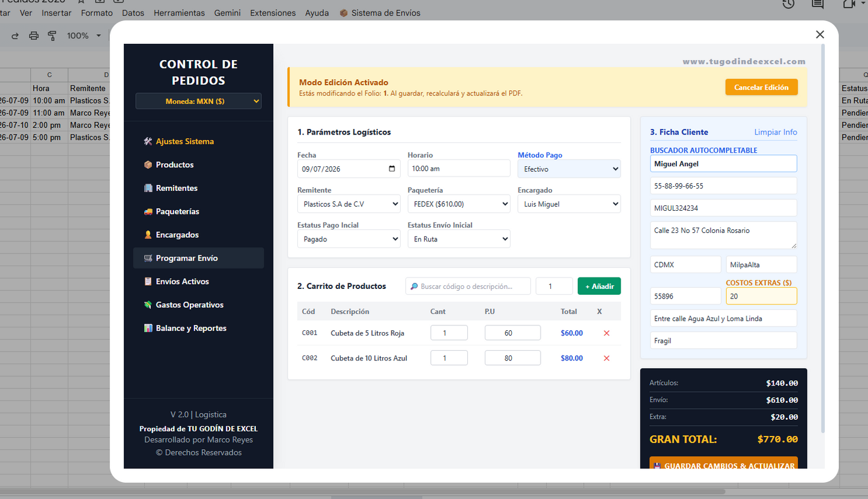Click the Productos box icon
868x499 pixels.
pyautogui.click(x=148, y=165)
